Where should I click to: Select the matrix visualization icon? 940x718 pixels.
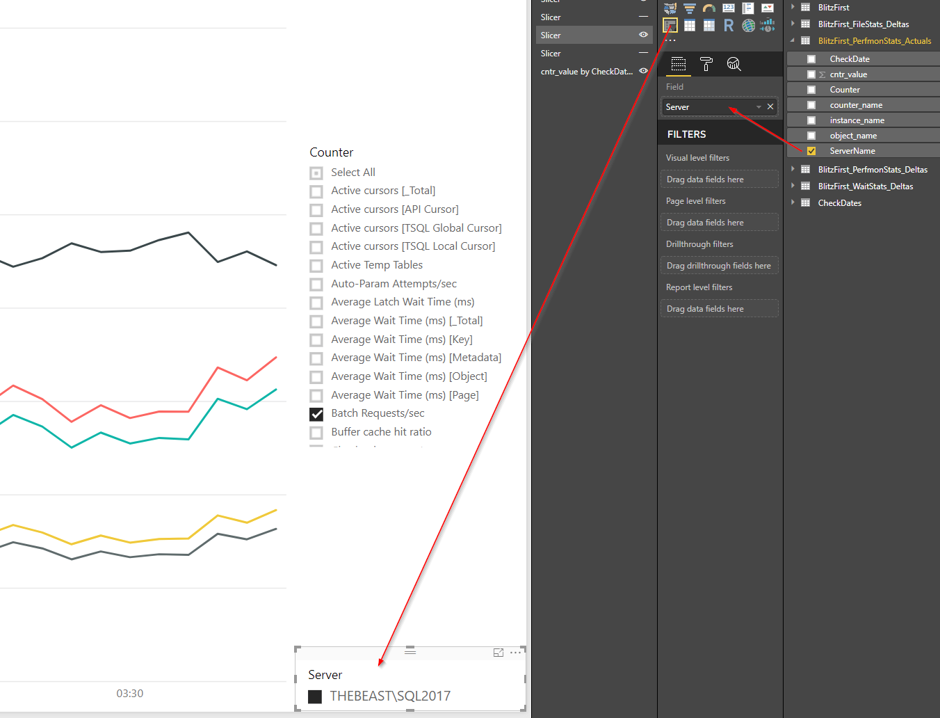click(709, 26)
